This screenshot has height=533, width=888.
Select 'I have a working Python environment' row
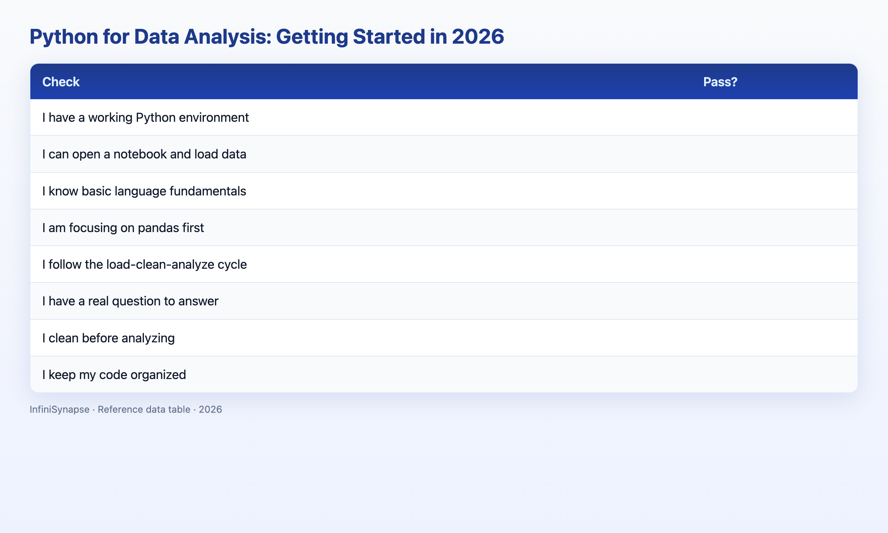[444, 117]
